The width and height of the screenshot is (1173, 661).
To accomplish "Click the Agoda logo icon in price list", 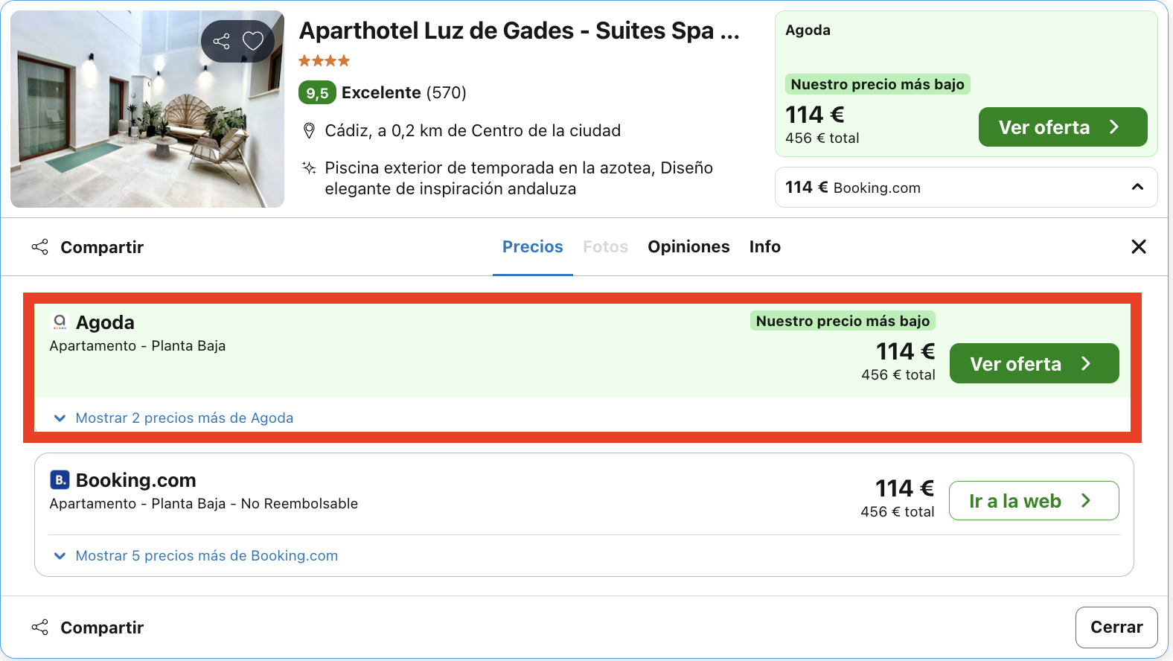I will pyautogui.click(x=60, y=322).
